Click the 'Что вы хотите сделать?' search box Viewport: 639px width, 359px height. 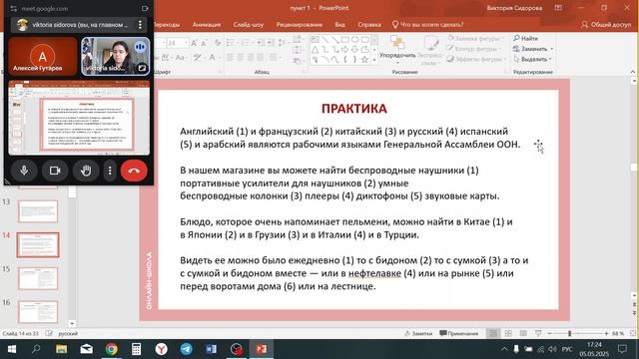428,24
